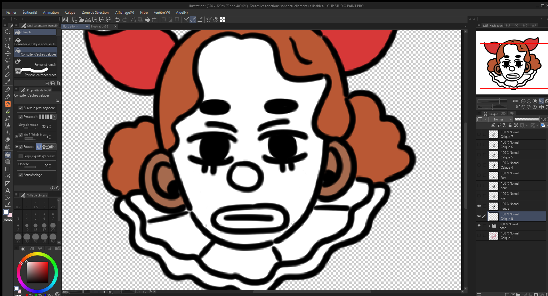
Task: Enable Remplir jusqu'à la ligne centrale
Action: (21, 156)
